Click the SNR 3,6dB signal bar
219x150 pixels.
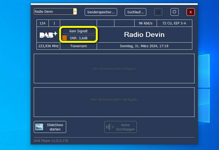point(79,38)
